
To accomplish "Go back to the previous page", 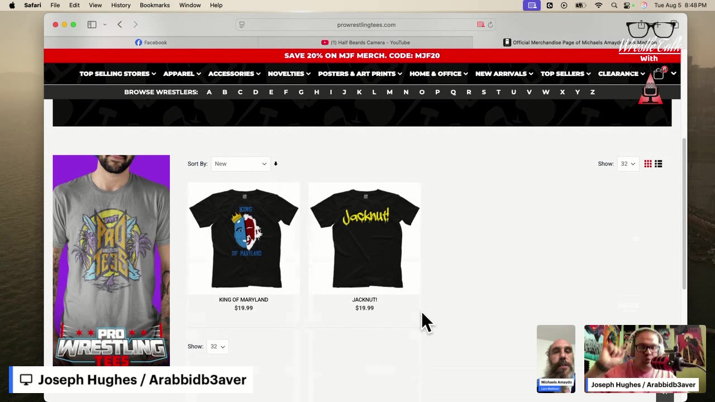I will pos(120,25).
